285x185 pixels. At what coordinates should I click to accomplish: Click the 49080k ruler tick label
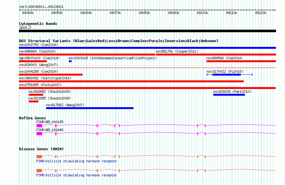[x=144, y=13]
